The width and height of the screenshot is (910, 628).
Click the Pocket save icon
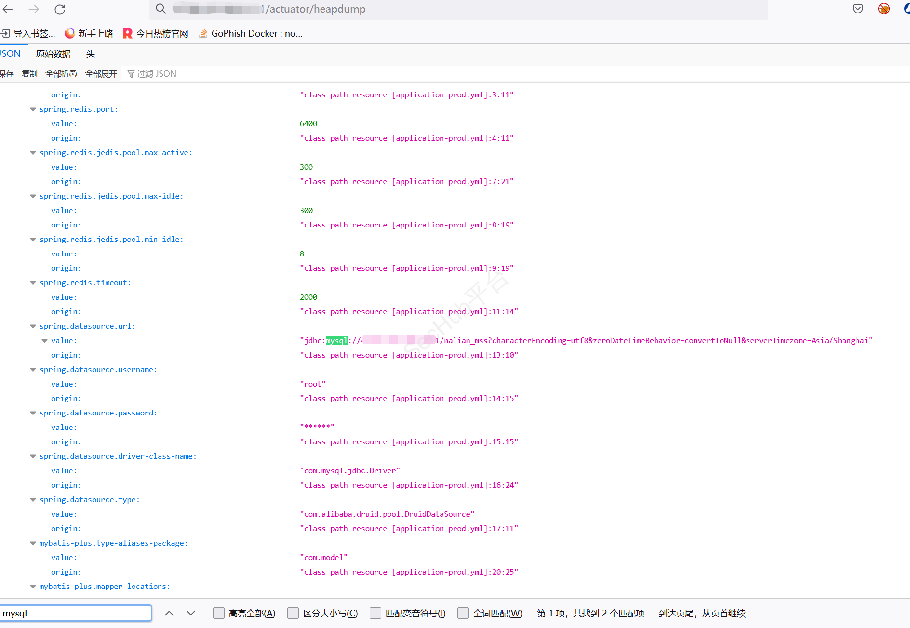click(x=858, y=9)
